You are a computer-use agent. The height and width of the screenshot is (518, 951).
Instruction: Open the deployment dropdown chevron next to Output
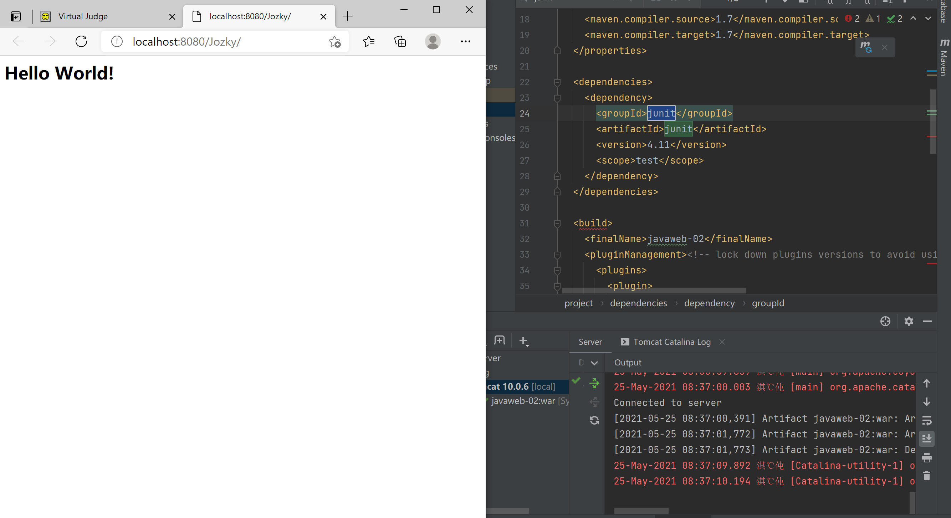(594, 363)
